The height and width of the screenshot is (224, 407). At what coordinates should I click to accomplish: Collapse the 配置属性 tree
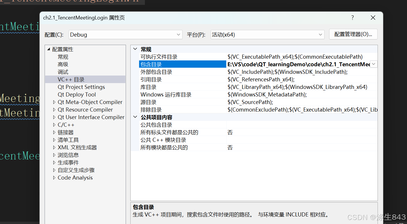pyautogui.click(x=49, y=49)
